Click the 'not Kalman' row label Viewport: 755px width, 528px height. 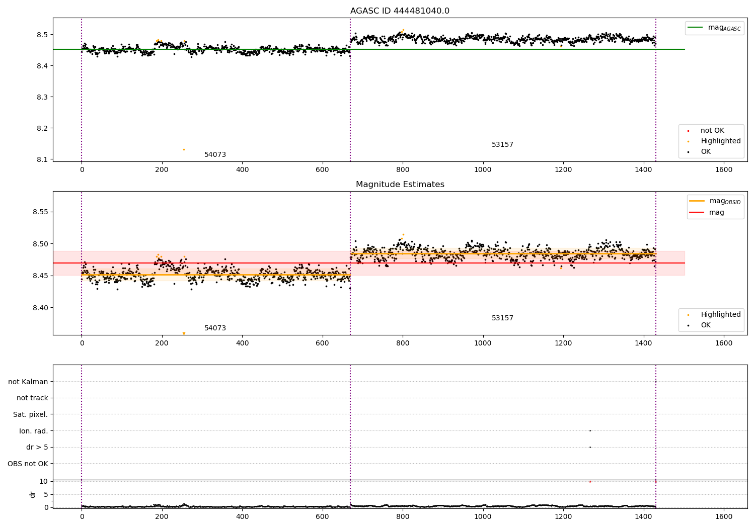(28, 382)
